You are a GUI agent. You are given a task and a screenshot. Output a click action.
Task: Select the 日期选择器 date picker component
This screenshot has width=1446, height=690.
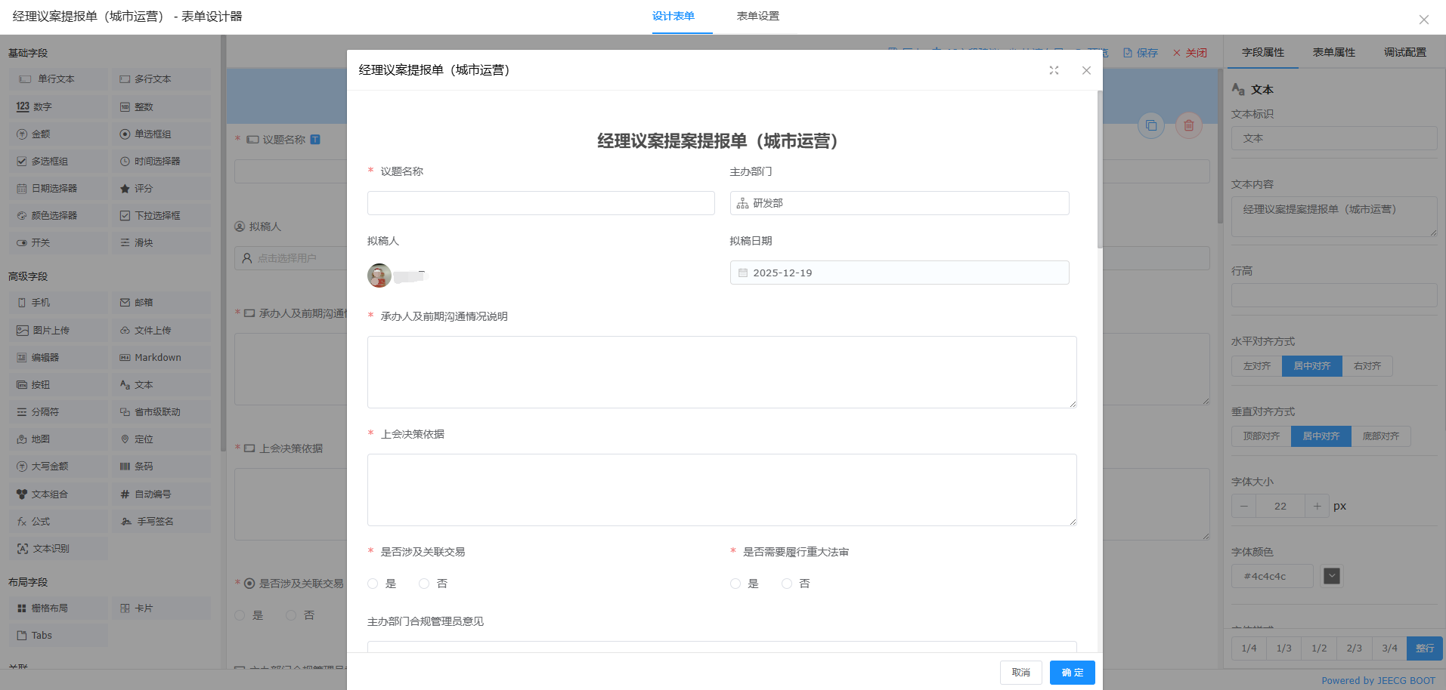59,188
